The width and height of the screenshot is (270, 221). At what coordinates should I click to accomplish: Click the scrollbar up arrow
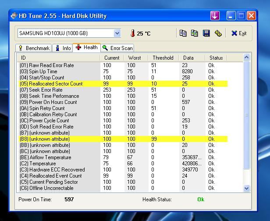(x=247, y=57)
